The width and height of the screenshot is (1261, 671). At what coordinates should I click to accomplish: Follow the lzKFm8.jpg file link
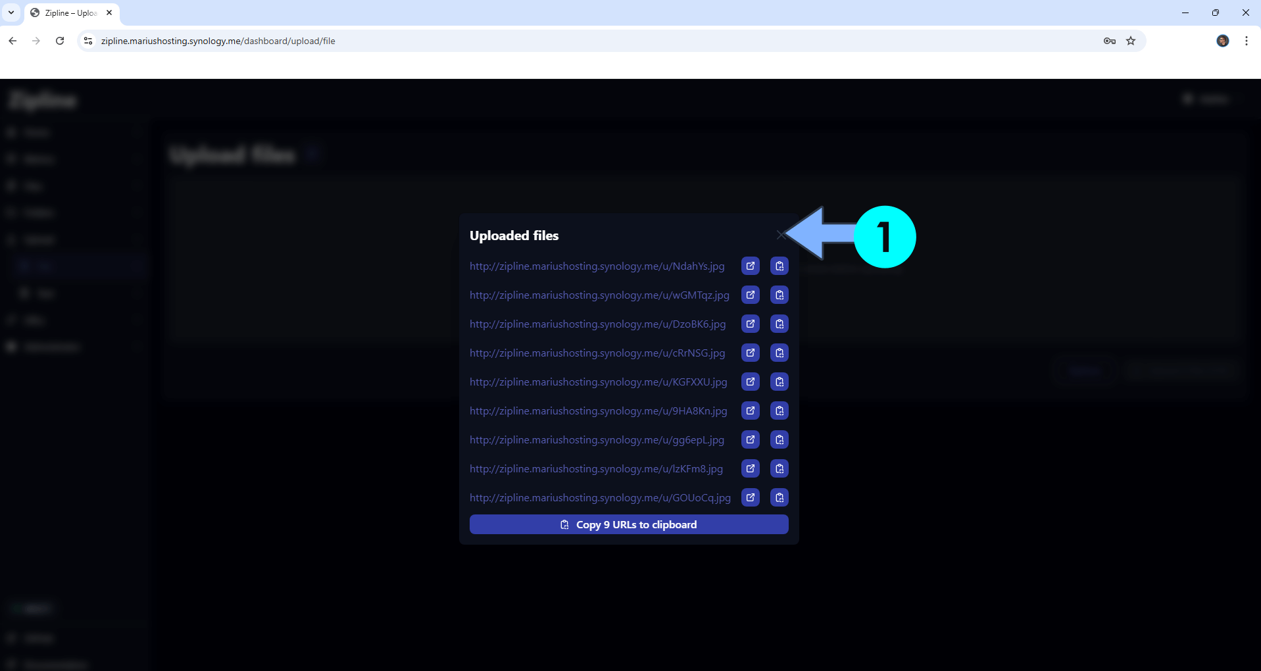tap(596, 468)
